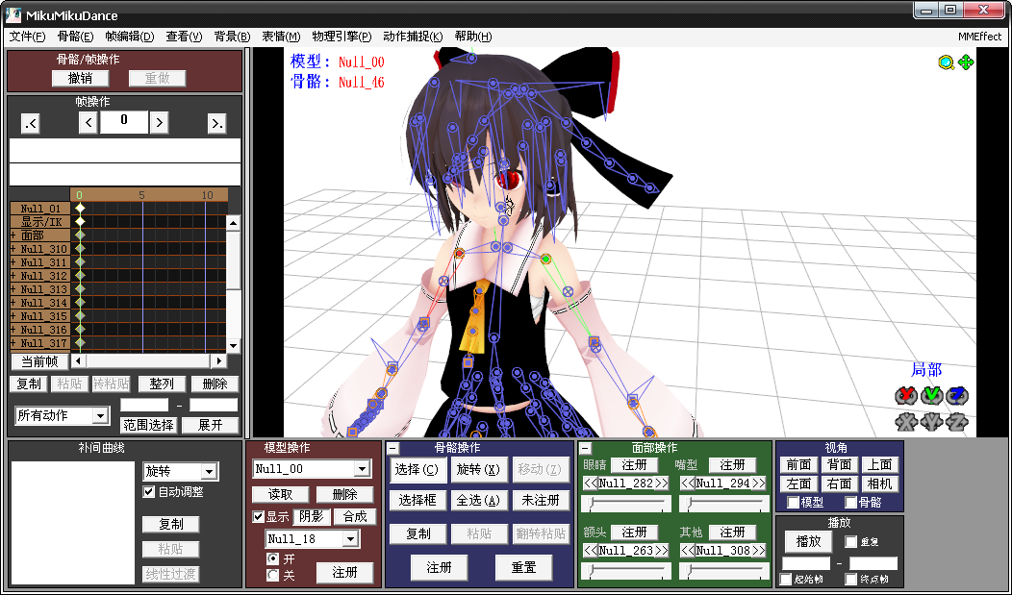The image size is (1012, 595).
Task: Click the MikuMikuDance title bar app icon
Action: [13, 14]
